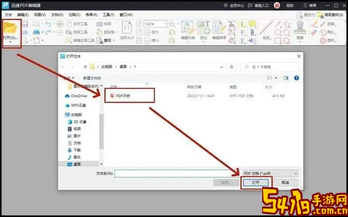348x217 pixels.
Task: Expand the Edit Content (编辑内容) dropdown arrow
Action: (188, 42)
